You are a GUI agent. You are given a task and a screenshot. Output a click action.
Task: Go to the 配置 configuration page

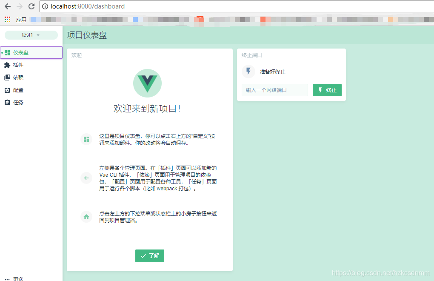pyautogui.click(x=31, y=90)
